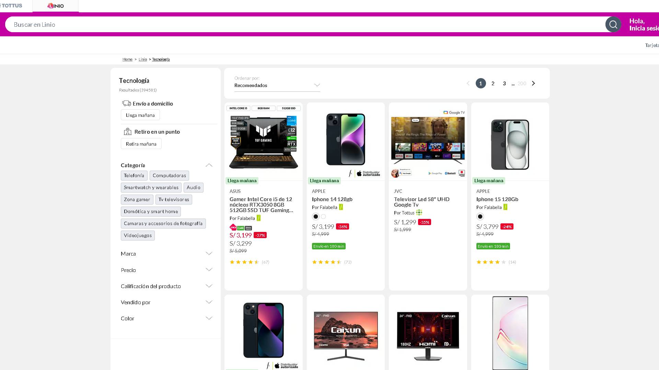Click the search magnifier icon

[613, 25]
